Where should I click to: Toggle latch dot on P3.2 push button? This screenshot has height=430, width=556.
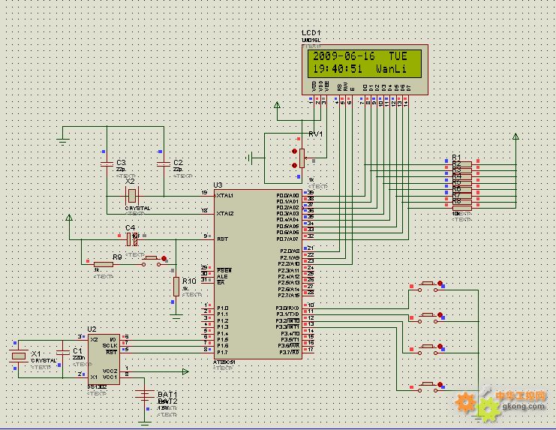tap(440, 347)
